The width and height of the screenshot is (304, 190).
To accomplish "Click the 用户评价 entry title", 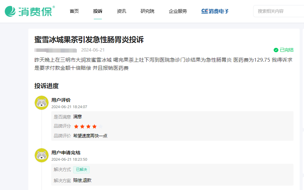I will 61,100.
